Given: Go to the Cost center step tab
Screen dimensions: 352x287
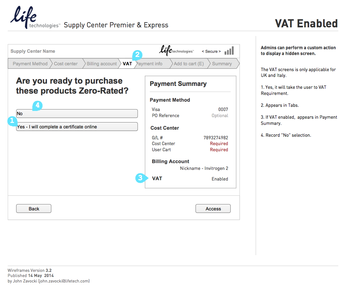Looking at the screenshot, I should [66, 64].
